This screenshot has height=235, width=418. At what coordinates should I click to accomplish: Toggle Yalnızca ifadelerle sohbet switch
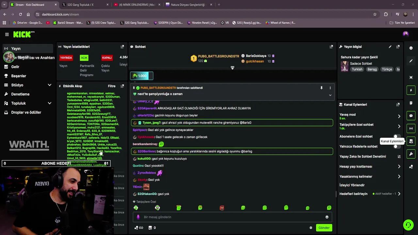coord(397,147)
